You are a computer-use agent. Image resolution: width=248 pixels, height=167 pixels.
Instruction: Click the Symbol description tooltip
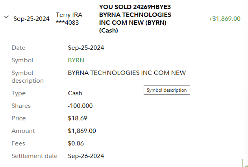click(x=167, y=90)
